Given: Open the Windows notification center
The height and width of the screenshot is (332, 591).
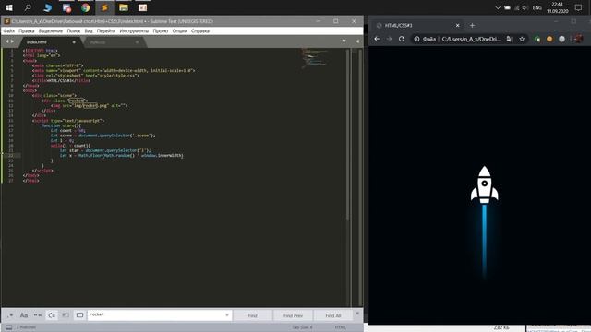Looking at the screenshot, I should pyautogui.click(x=579, y=7).
